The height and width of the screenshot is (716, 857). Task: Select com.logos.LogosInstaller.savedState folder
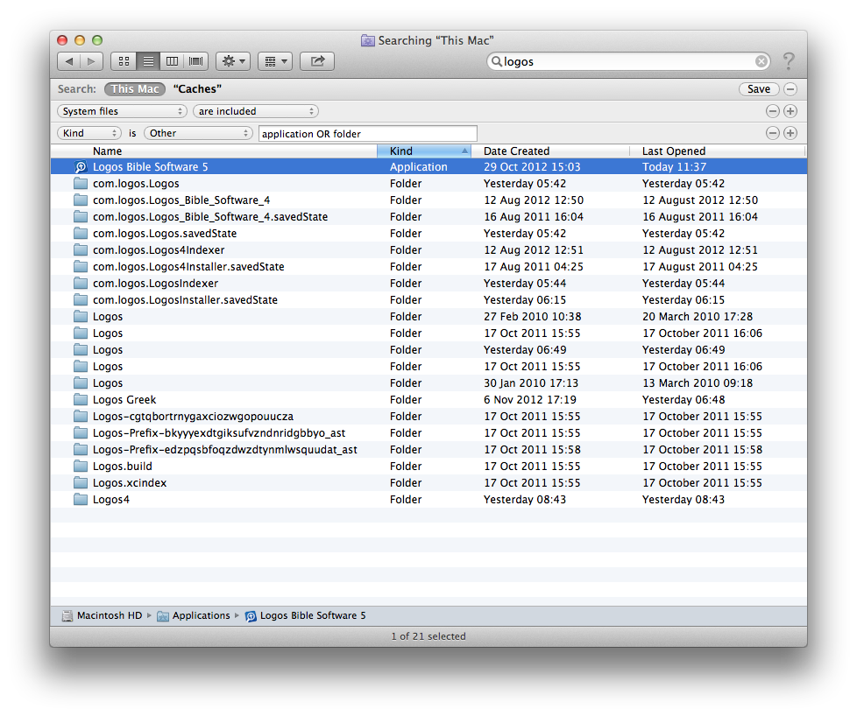(x=428, y=300)
